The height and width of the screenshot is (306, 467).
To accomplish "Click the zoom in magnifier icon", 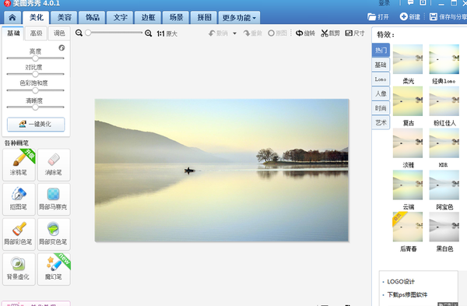I will click(148, 33).
